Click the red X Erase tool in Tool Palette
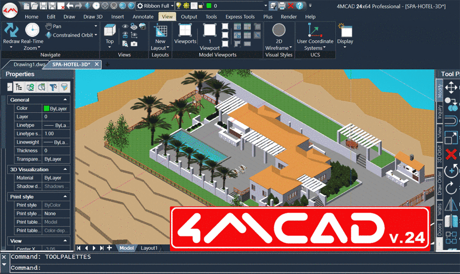 tap(451, 154)
